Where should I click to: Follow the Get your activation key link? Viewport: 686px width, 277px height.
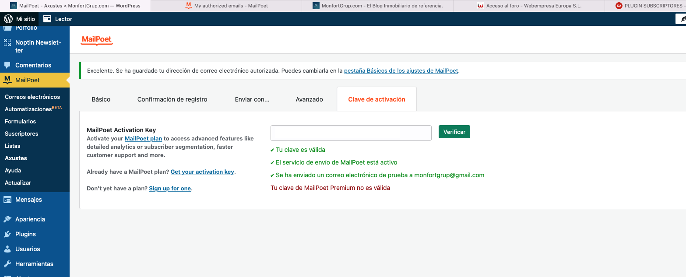(202, 172)
